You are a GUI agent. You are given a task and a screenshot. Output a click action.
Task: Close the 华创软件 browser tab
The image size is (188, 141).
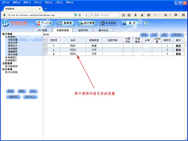tap(39, 9)
